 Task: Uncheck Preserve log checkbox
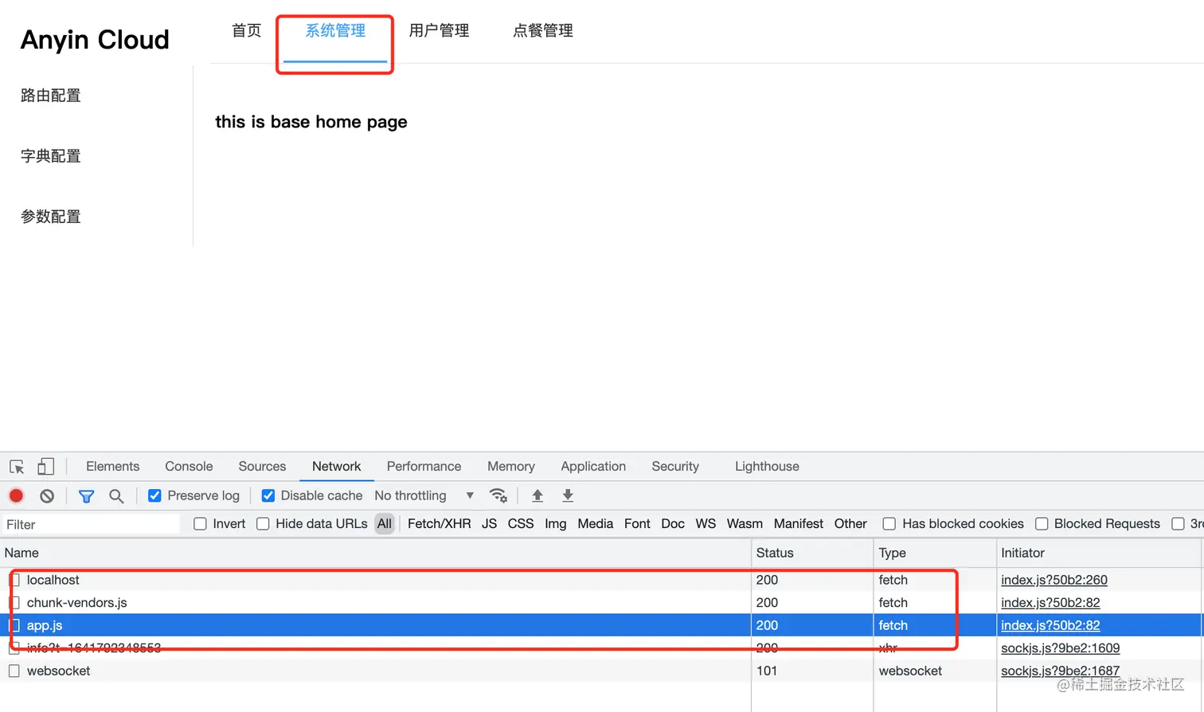tap(154, 495)
